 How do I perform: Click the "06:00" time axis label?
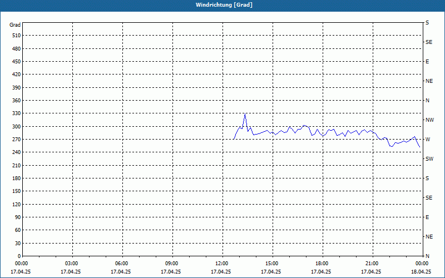click(121, 264)
